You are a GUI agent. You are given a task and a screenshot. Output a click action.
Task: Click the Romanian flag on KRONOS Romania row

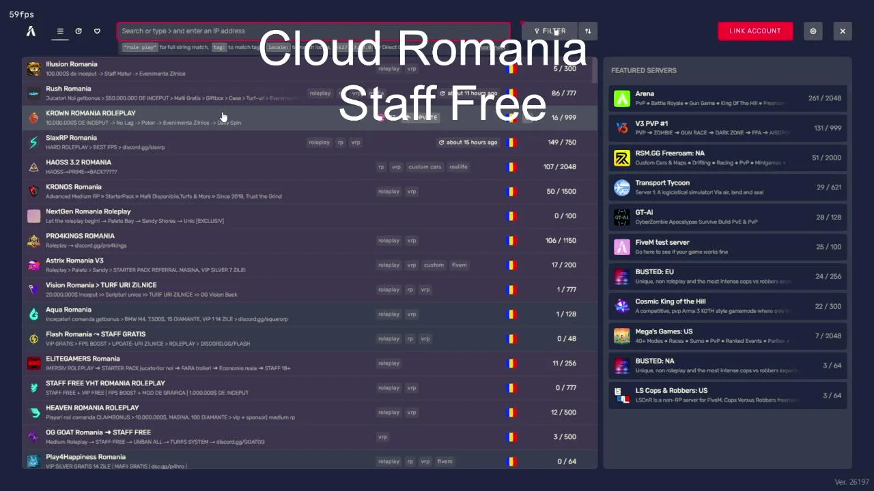[511, 191]
